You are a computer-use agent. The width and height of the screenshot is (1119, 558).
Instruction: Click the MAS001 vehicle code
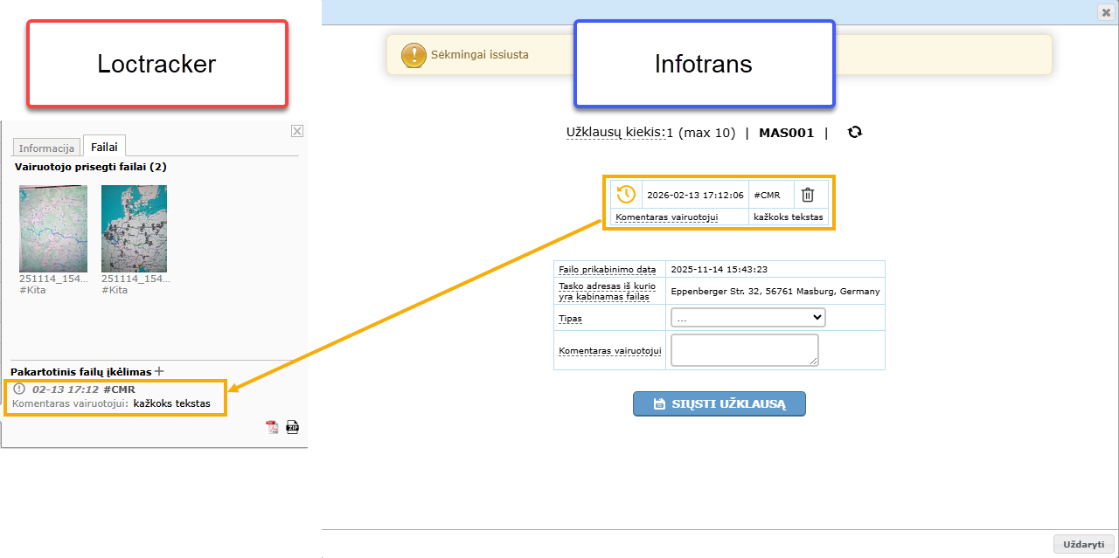(786, 133)
